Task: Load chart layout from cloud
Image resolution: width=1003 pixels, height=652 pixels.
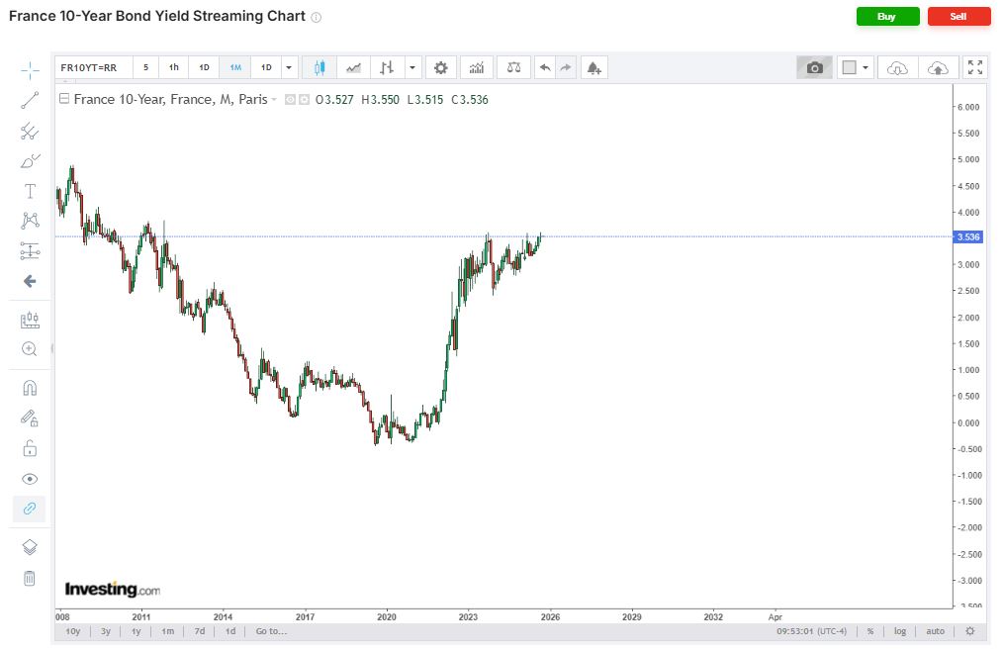Action: [x=898, y=67]
